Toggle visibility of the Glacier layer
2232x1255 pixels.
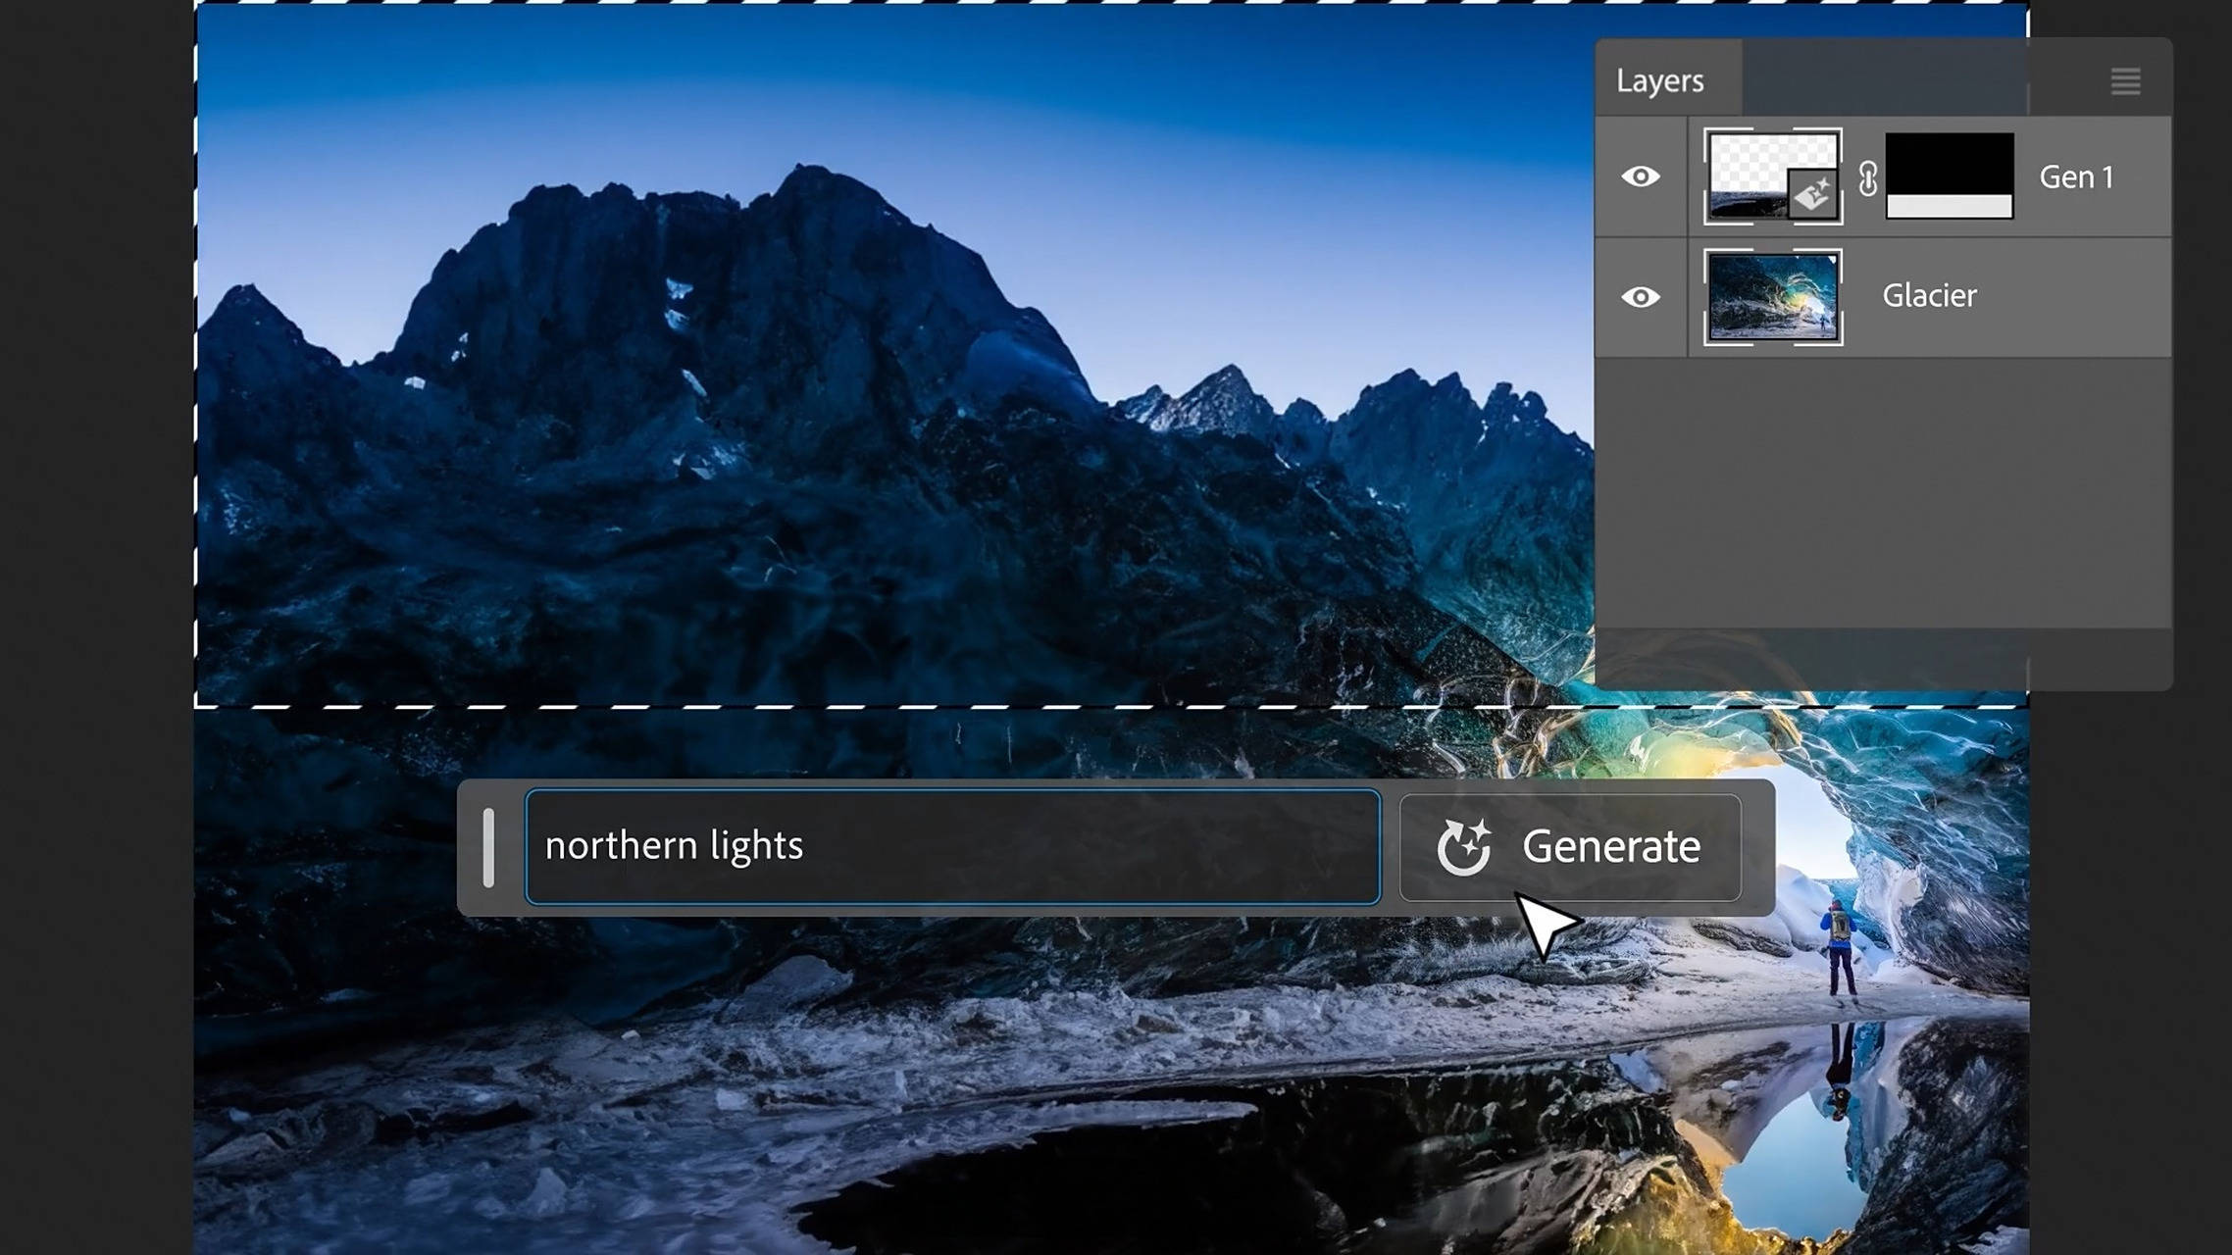(x=1640, y=296)
